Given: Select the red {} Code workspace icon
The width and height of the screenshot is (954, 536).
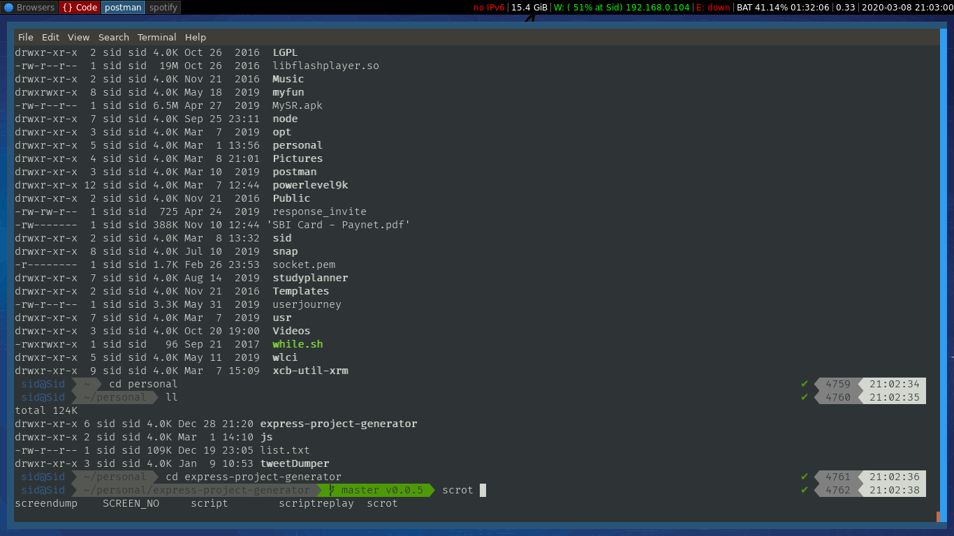Looking at the screenshot, I should click(x=79, y=7).
